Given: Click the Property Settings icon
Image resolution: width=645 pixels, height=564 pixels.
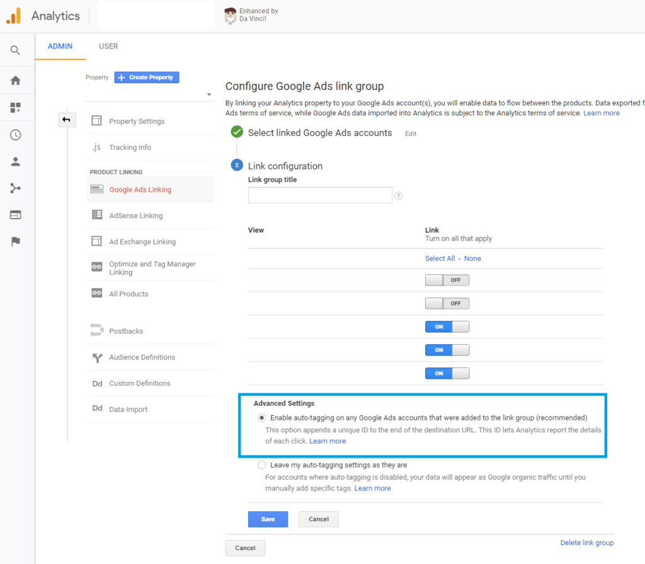Looking at the screenshot, I should tap(96, 120).
